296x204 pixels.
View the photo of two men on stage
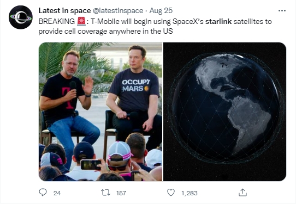click(x=100, y=112)
